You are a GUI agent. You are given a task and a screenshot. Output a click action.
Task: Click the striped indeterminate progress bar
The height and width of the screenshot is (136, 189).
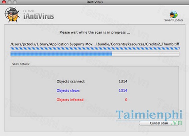coord(95,48)
